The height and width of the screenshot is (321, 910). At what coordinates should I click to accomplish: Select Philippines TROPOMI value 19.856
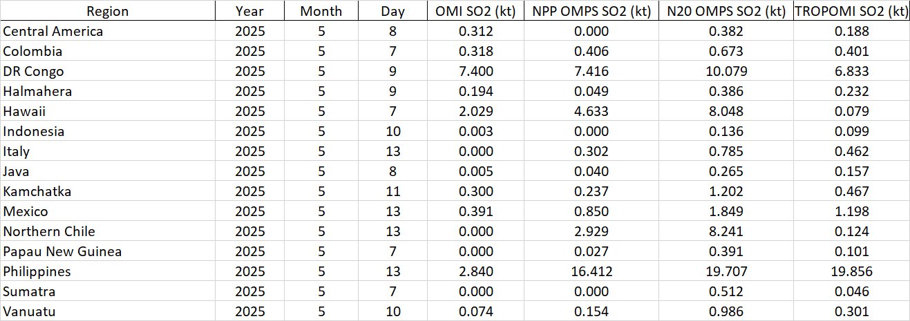point(849,271)
